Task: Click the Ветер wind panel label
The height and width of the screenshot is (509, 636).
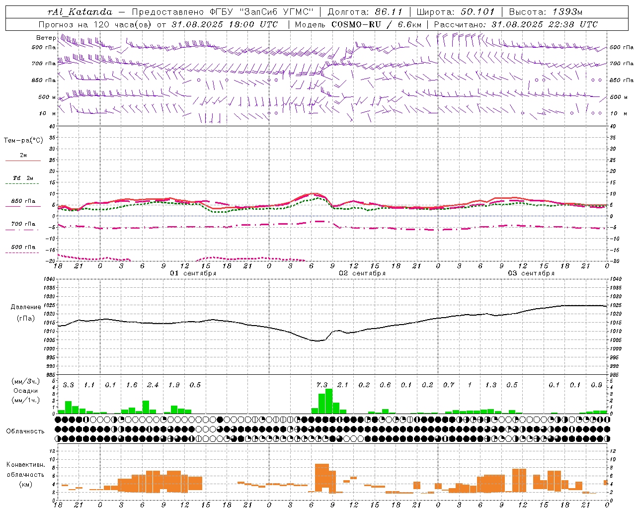Action: click(x=46, y=38)
